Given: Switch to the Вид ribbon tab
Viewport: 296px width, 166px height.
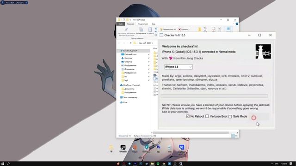Looking at the screenshot, I should 154,24.
